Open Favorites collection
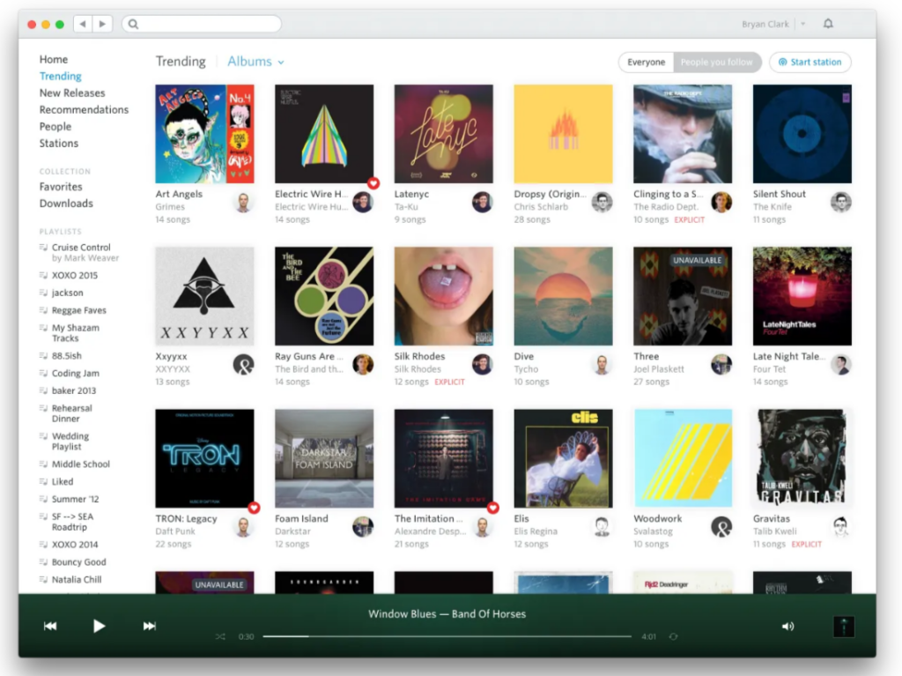902x676 pixels. click(61, 187)
